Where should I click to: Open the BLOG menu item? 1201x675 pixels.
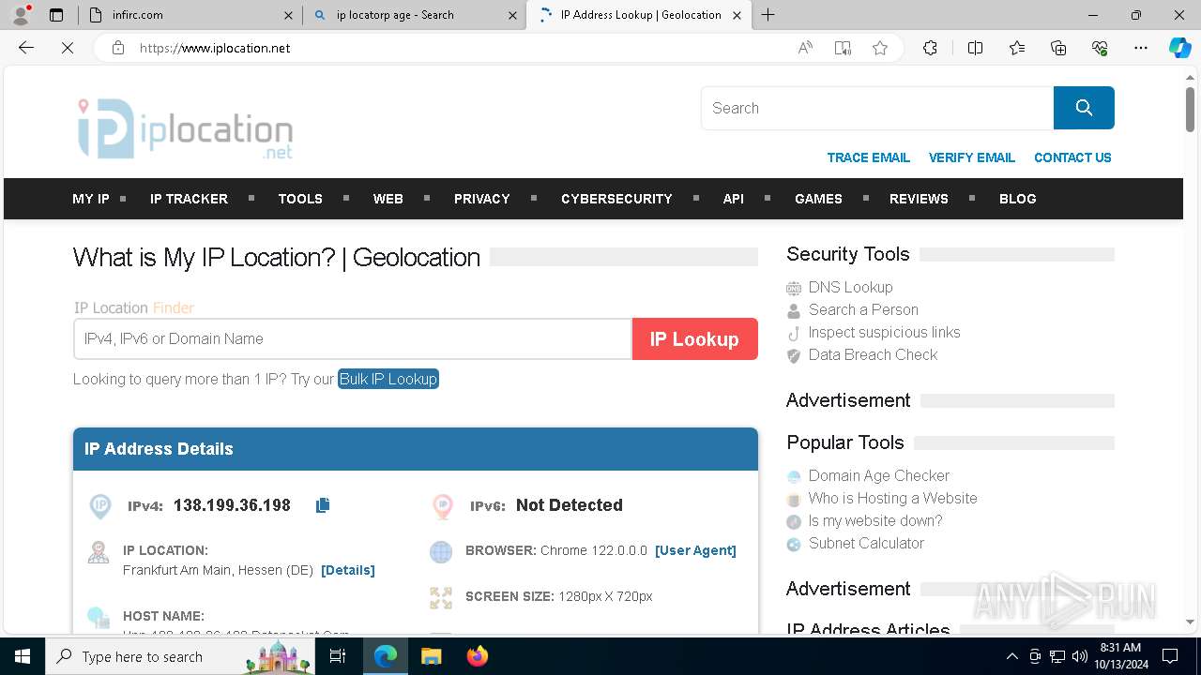[1018, 199]
